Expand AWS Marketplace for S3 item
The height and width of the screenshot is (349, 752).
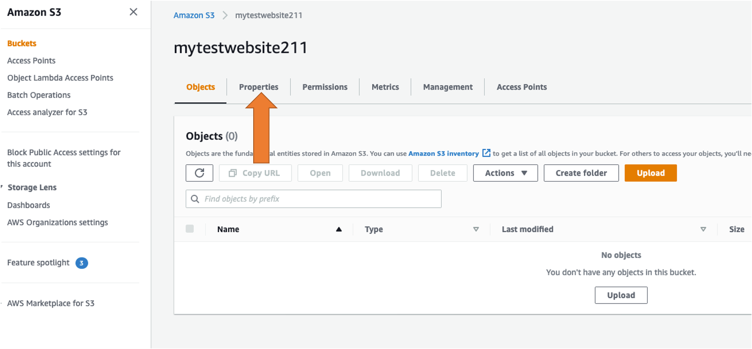[2, 303]
